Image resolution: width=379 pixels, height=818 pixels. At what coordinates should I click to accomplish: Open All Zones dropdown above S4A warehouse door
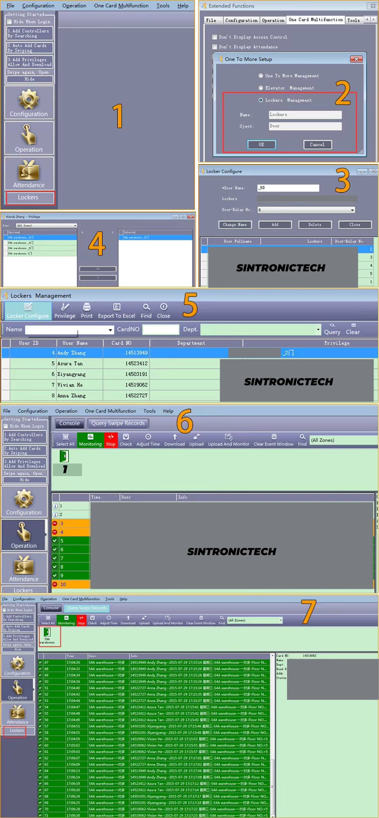click(255, 620)
